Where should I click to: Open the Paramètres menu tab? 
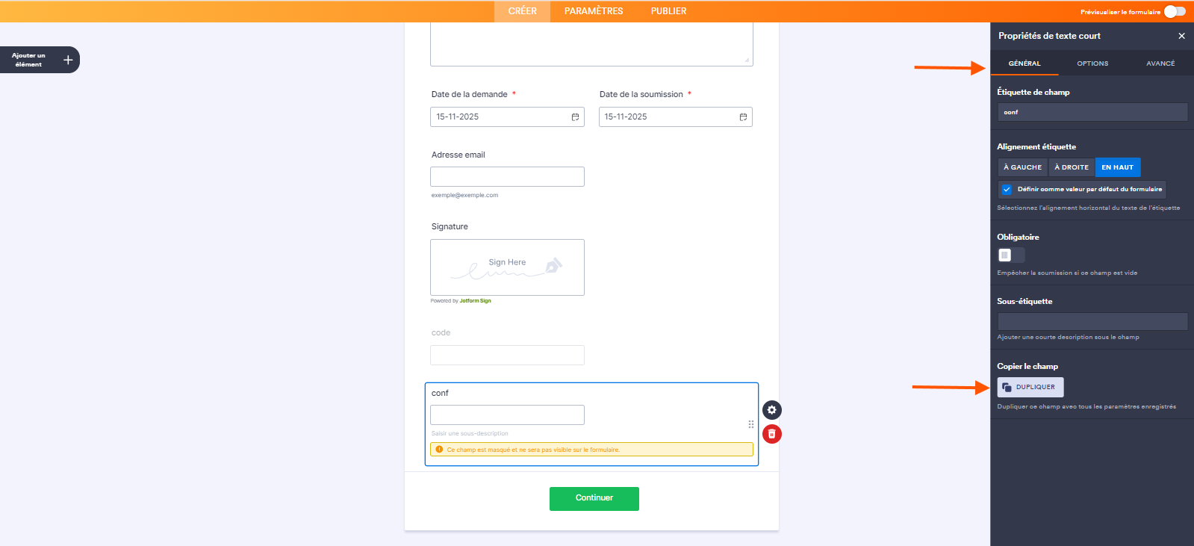(x=593, y=11)
